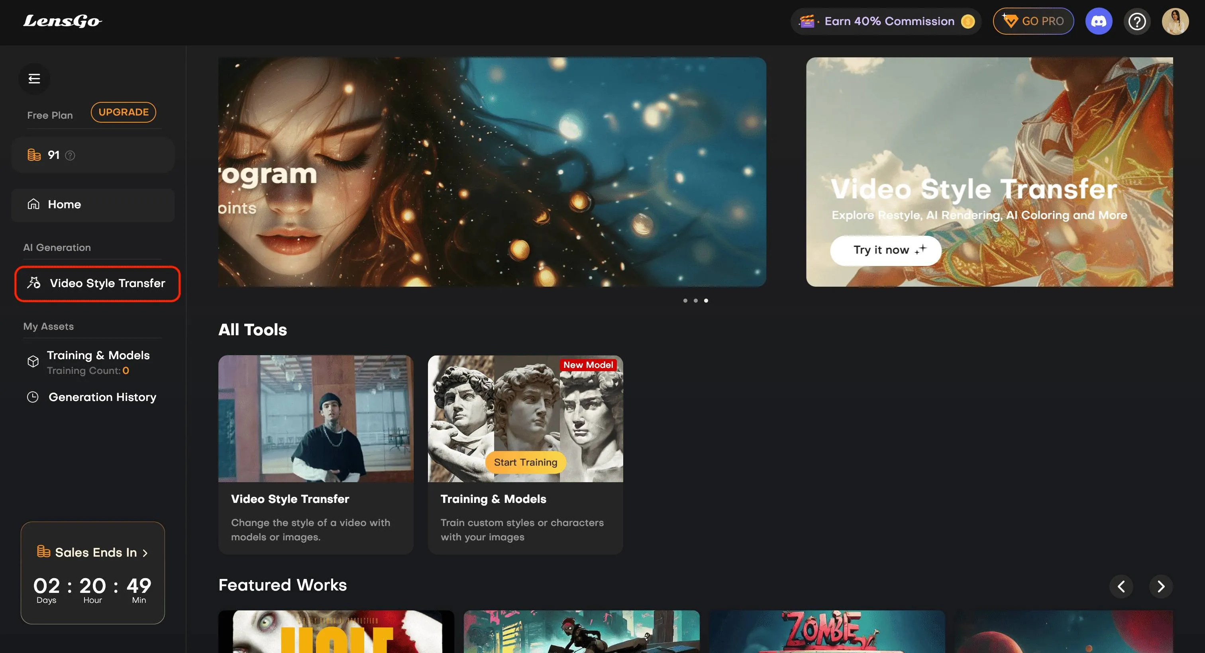Open the Video Style Transfer tool card
1205x653 pixels.
pyautogui.click(x=316, y=454)
